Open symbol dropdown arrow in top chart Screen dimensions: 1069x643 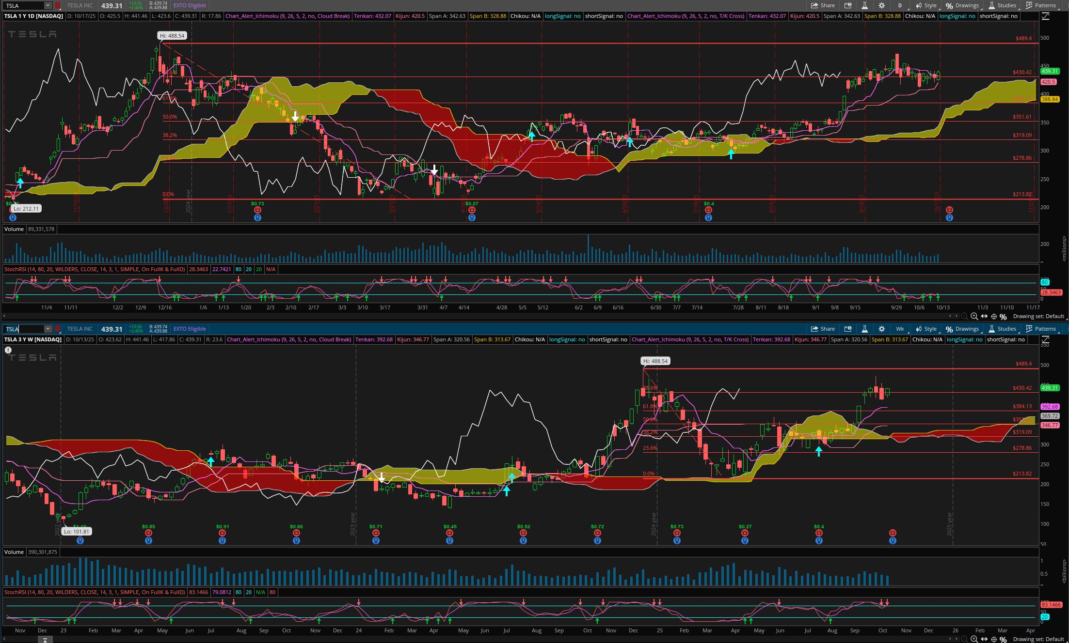(48, 5)
